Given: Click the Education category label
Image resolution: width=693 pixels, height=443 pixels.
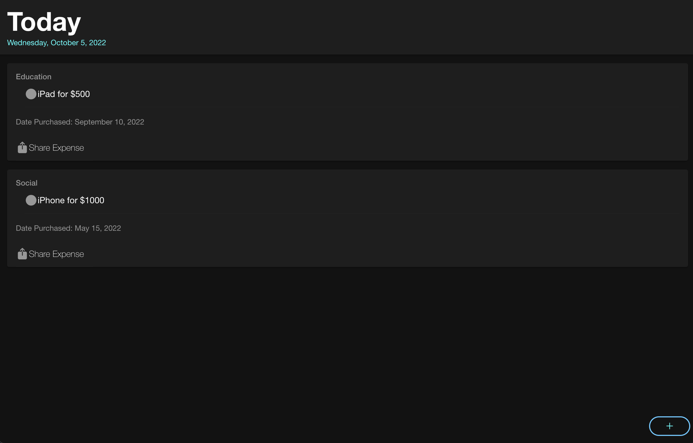Looking at the screenshot, I should coord(34,77).
